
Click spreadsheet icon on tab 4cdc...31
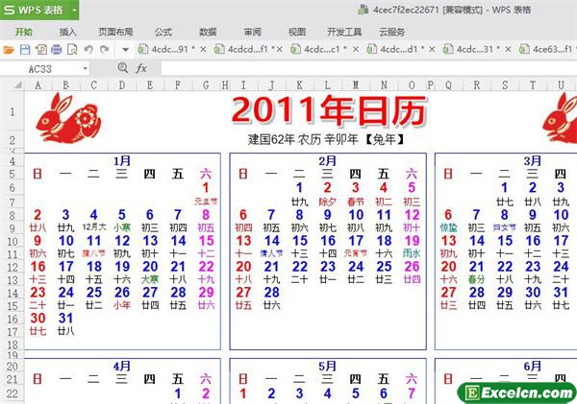[447, 49]
